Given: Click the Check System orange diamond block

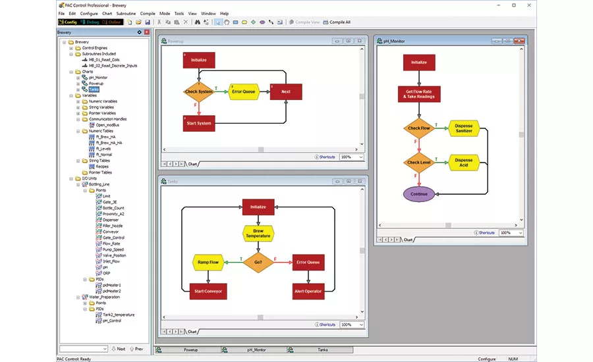Looking at the screenshot, I should tap(198, 91).
